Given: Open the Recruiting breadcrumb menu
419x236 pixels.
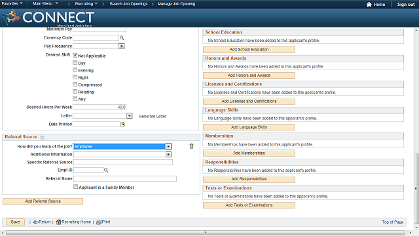Looking at the screenshot, I should click(86, 4).
